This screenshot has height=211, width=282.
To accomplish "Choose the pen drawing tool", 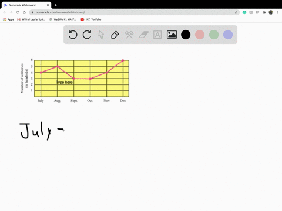I will [x=115, y=35].
